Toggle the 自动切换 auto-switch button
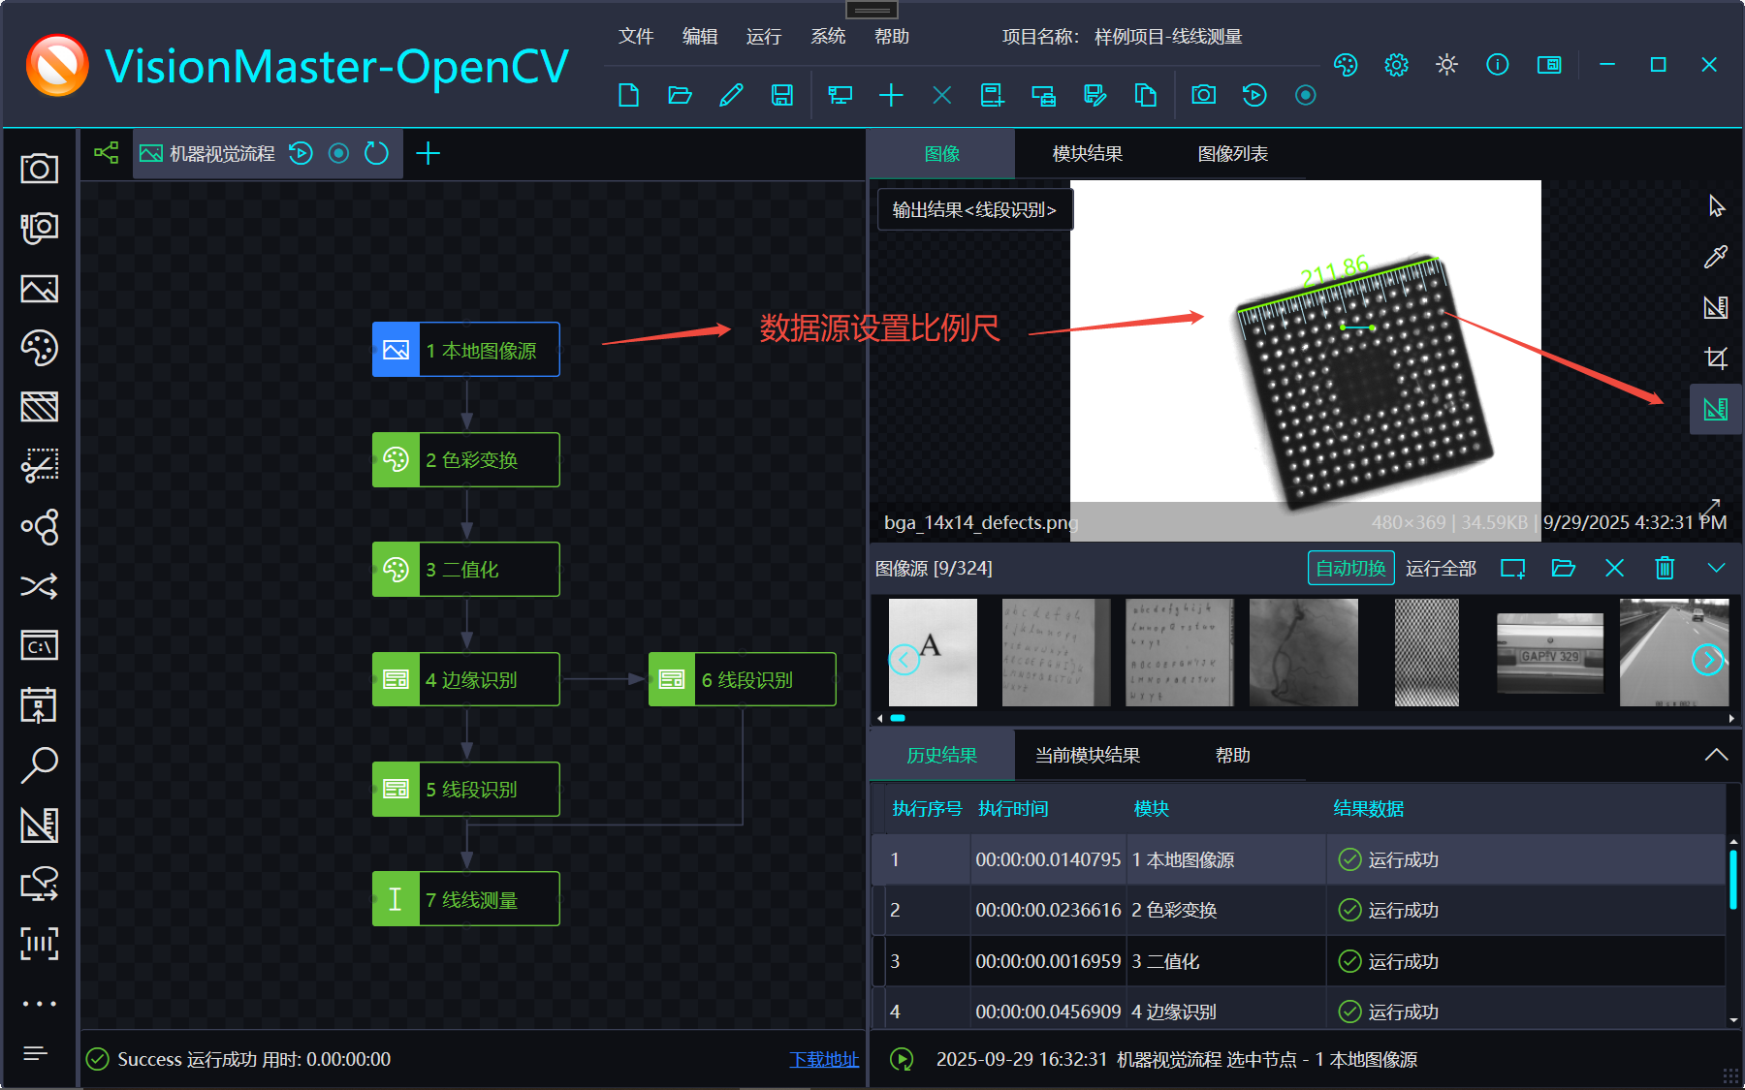 coord(1350,568)
